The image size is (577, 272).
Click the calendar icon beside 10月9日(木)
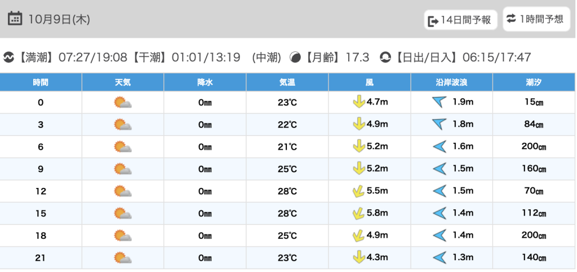click(x=15, y=19)
